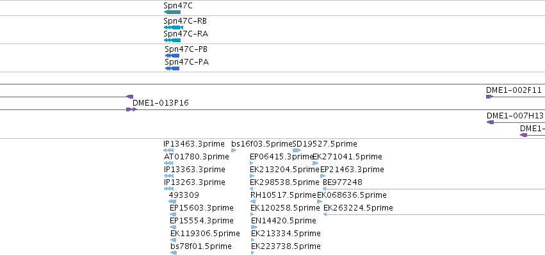This screenshot has width=545, height=256.
Task: Click the EK263224.5prime label
Action: pyautogui.click(x=359, y=208)
